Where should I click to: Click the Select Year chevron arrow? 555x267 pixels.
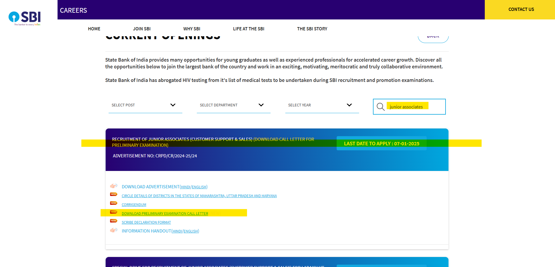349,105
